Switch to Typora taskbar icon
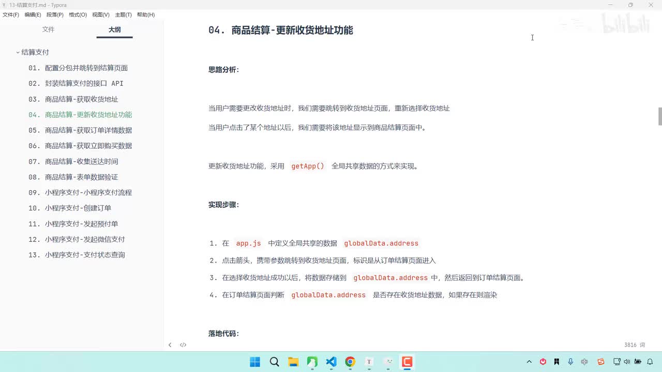Image resolution: width=662 pixels, height=372 pixels. pos(369,362)
